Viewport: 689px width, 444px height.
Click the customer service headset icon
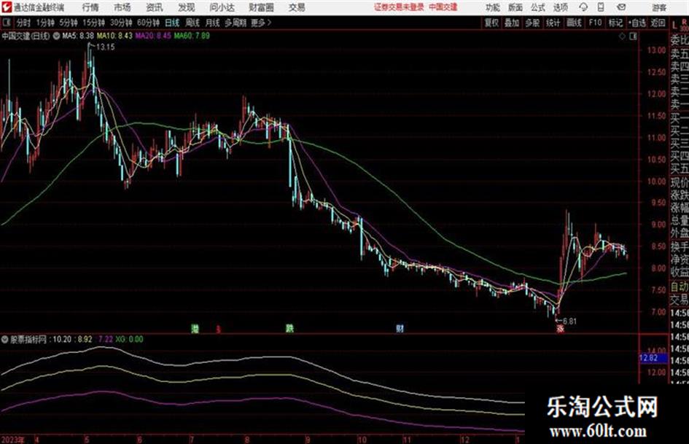coord(583,7)
